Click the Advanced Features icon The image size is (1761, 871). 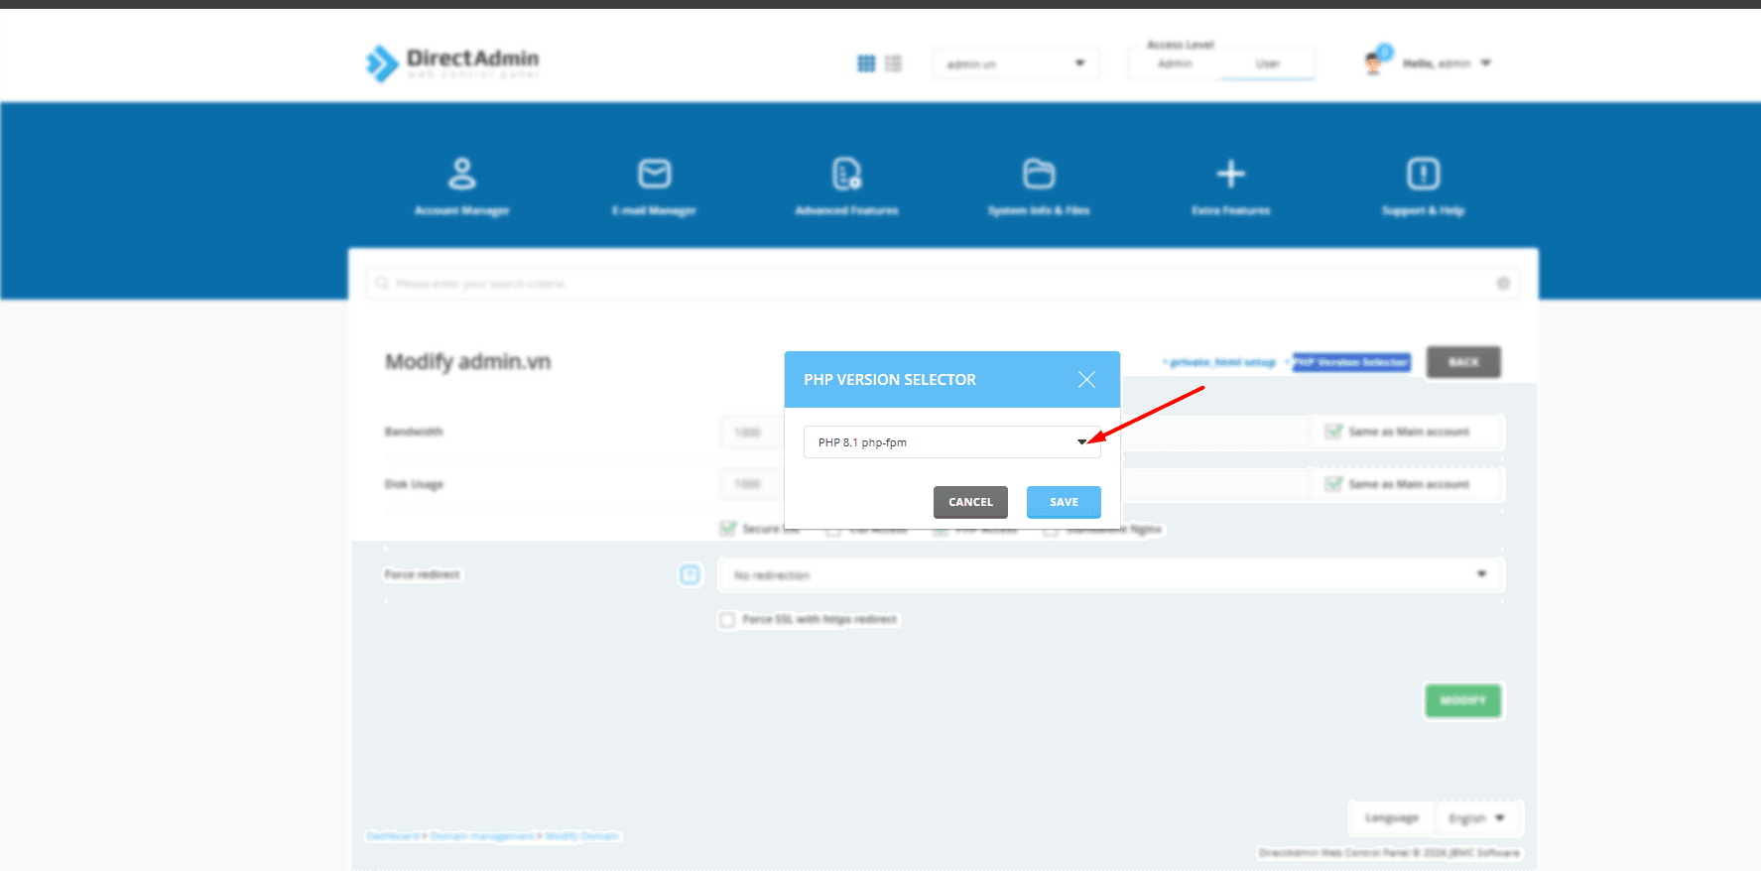click(x=846, y=175)
